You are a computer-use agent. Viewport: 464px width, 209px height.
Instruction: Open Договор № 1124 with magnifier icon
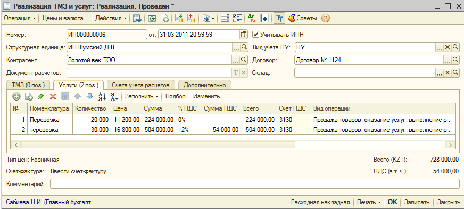tap(455, 60)
